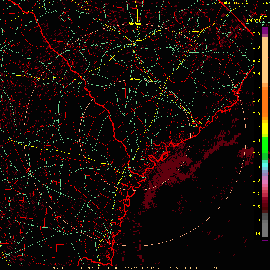Click the -0.5 value on the color scale
The image size is (270, 270).
[255, 207]
